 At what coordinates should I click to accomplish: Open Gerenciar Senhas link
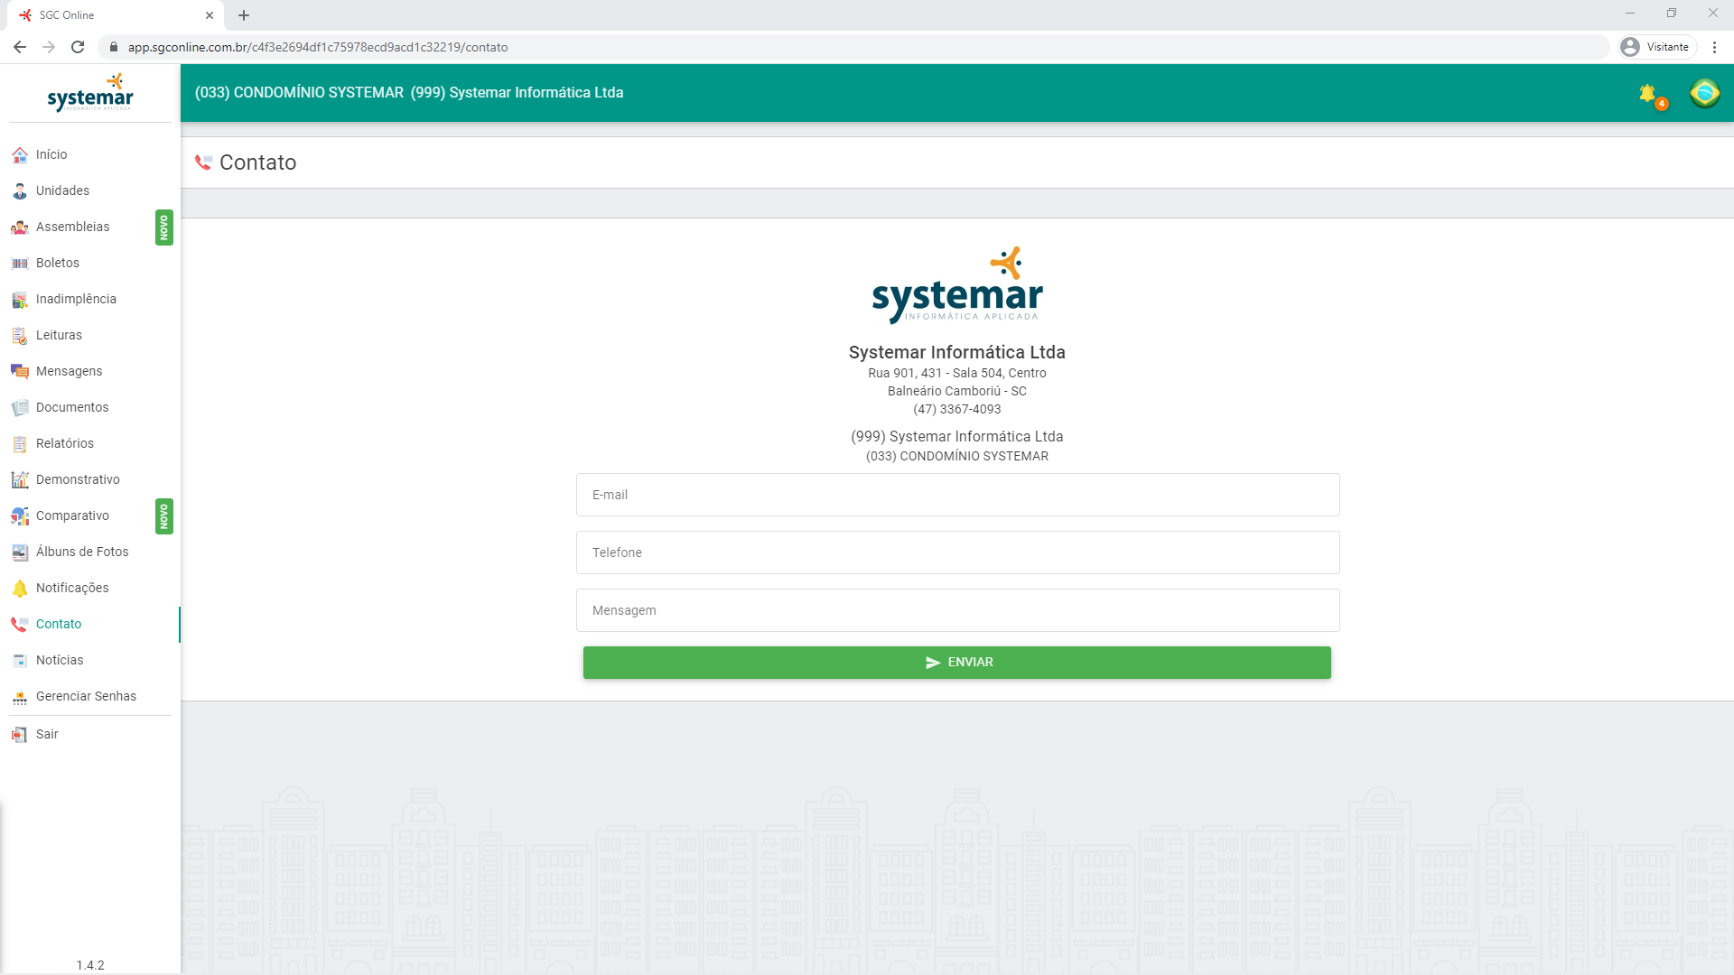[86, 696]
